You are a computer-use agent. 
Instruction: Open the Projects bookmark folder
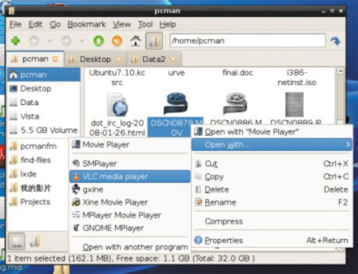tap(38, 202)
